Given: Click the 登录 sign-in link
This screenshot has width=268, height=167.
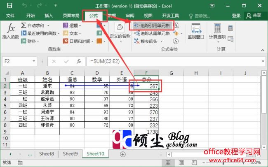Looking at the screenshot, I should pyautogui.click(x=236, y=16).
